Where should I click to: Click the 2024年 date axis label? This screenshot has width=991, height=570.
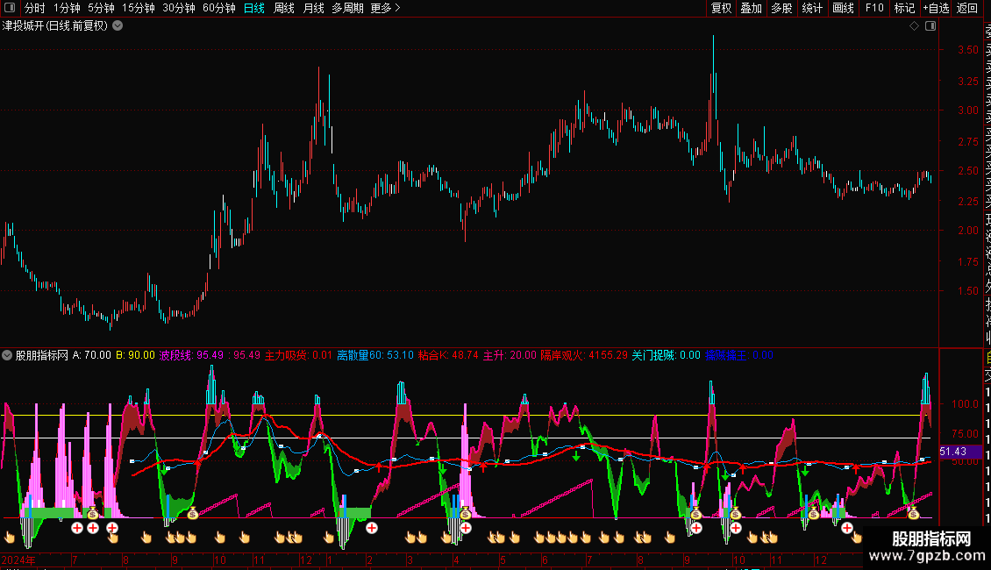coord(18,559)
